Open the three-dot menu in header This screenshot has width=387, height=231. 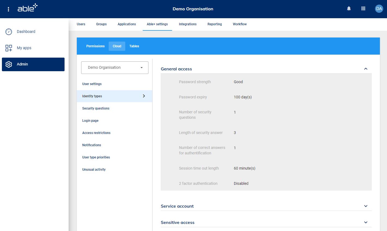point(8,9)
